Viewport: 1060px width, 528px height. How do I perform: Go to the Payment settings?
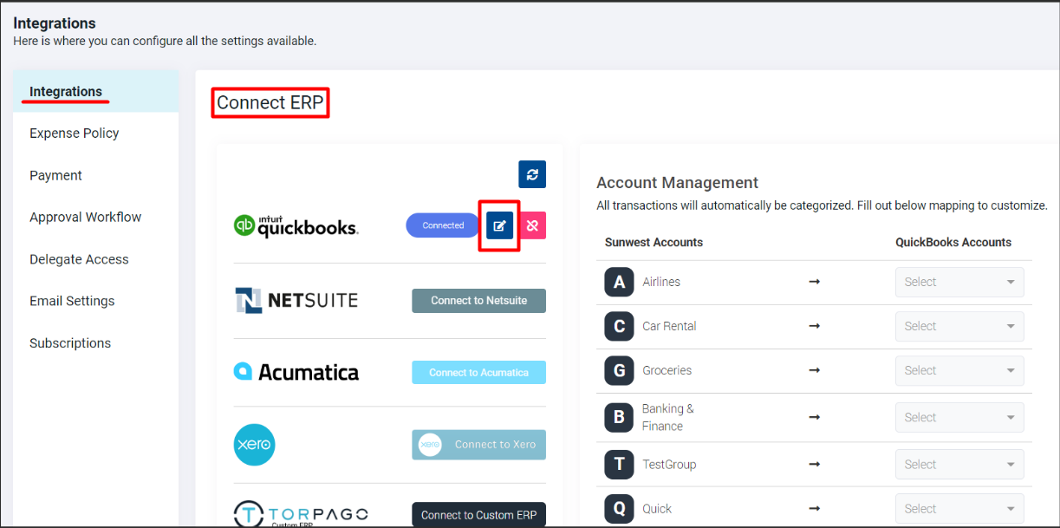55,175
